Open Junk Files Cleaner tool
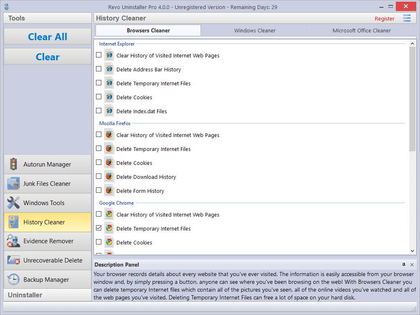 click(x=48, y=183)
